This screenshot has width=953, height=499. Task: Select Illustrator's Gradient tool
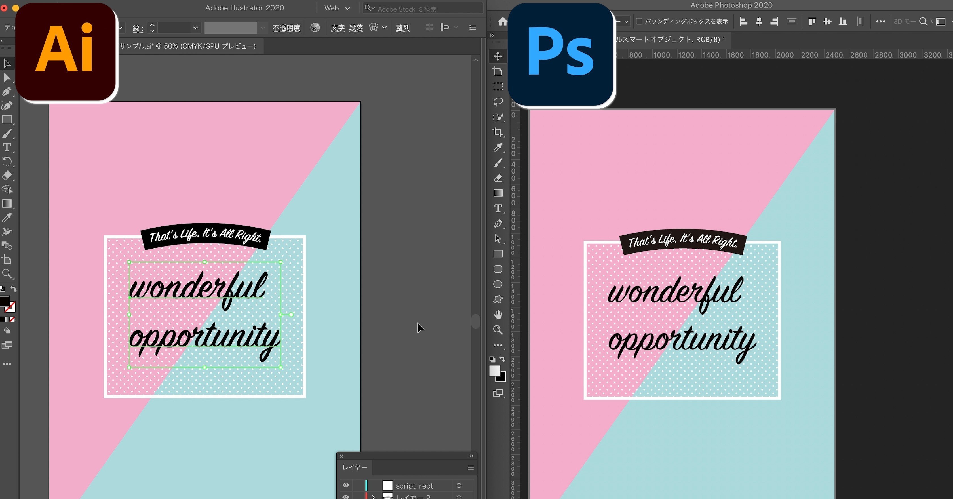click(7, 203)
